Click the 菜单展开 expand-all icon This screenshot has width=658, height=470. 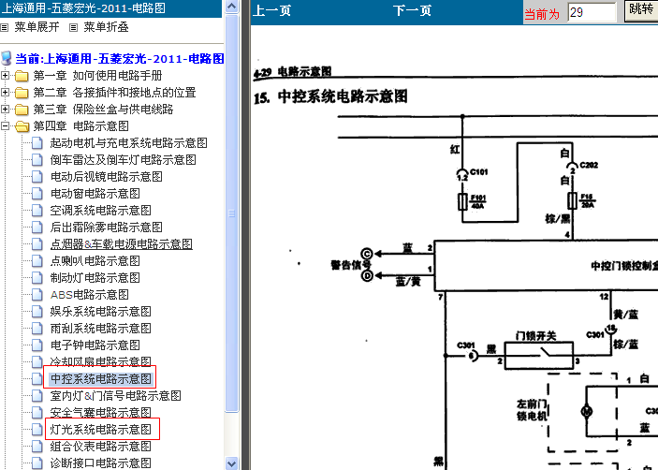tap(4, 28)
